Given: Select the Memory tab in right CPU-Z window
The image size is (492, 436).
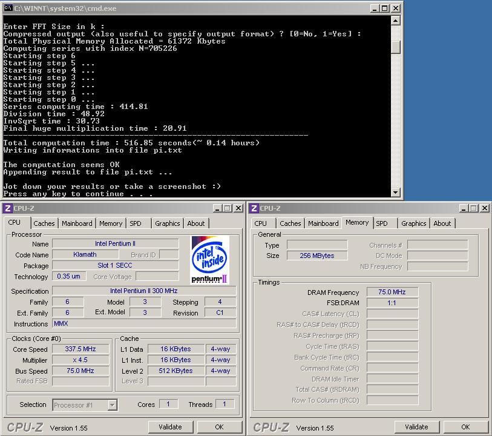Looking at the screenshot, I should click(357, 223).
